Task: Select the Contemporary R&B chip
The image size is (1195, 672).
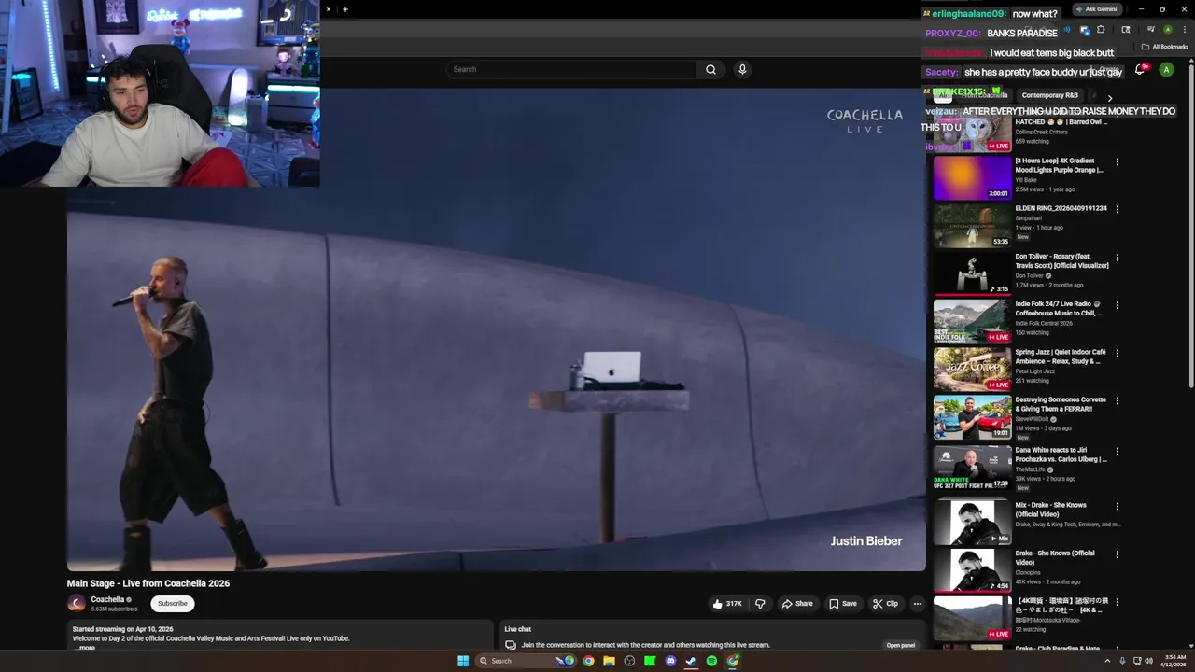Action: pyautogui.click(x=1049, y=95)
